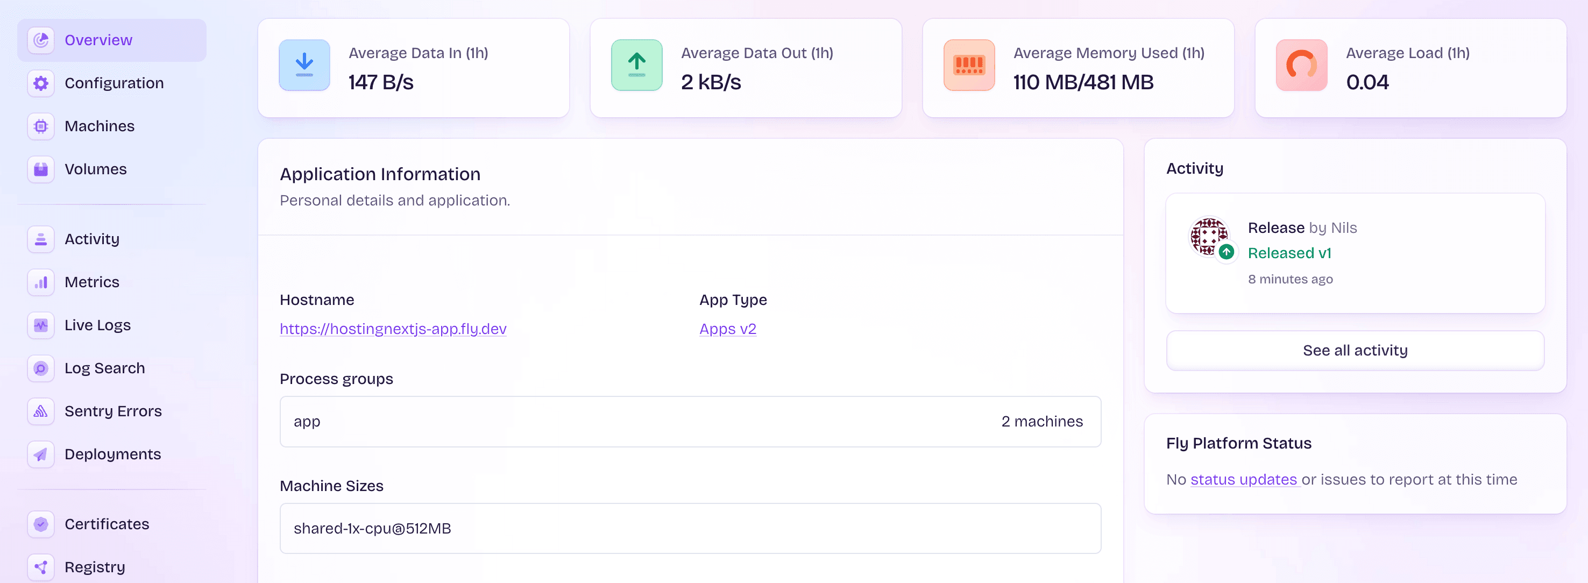This screenshot has width=1588, height=583.
Task: Open the hostingnextjs-app.fly.dev hostname link
Action: pos(393,329)
